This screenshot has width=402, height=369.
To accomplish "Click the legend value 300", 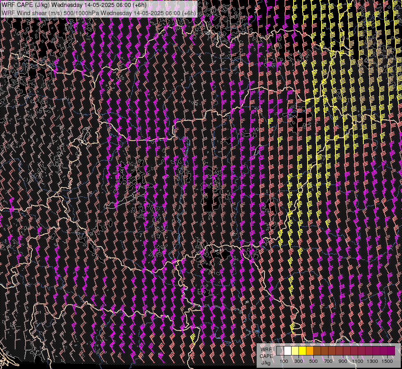I will coord(299,361).
